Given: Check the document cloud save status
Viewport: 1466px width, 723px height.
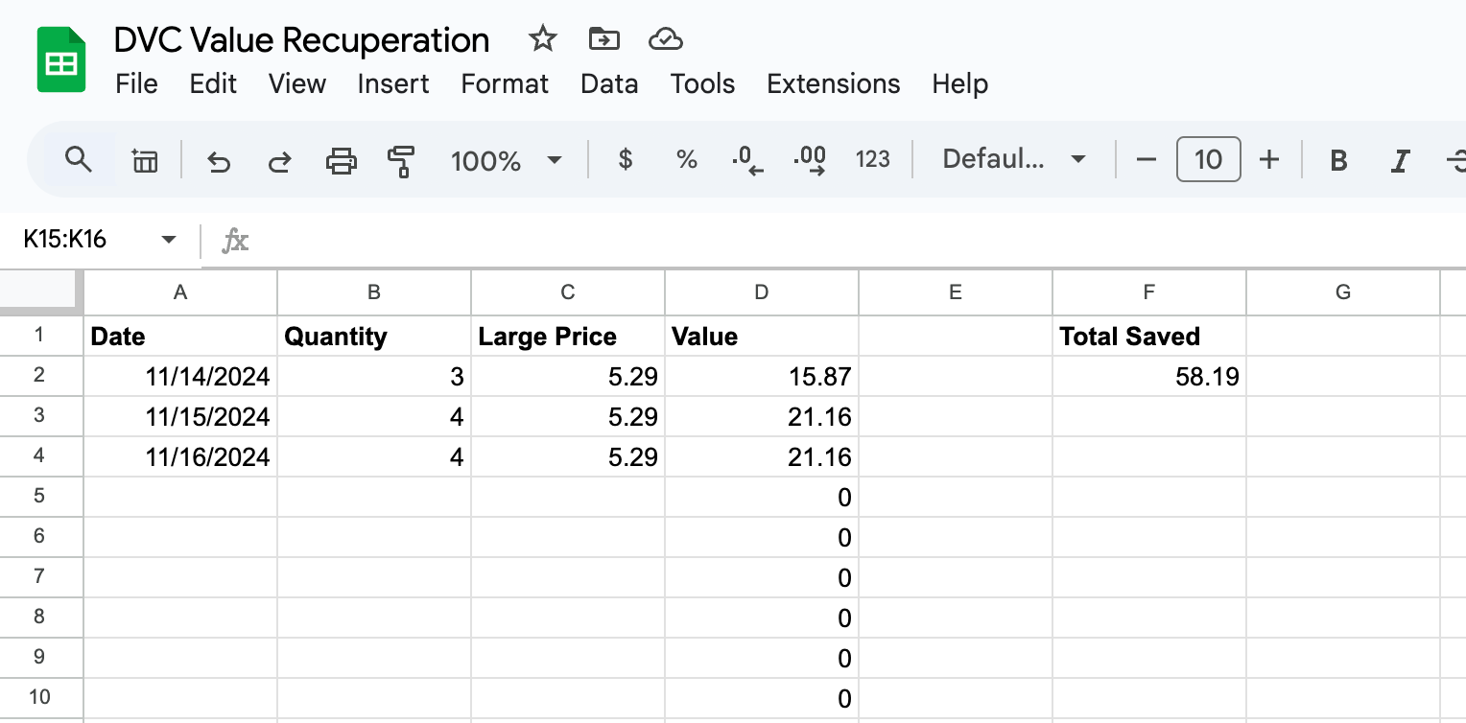Looking at the screenshot, I should click(665, 39).
